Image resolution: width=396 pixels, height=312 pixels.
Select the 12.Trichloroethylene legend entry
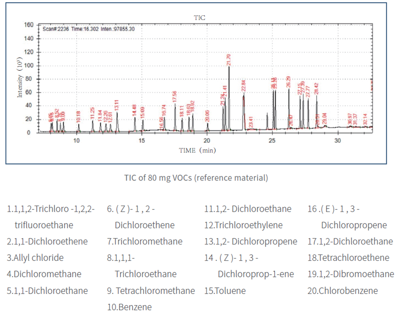pyautogui.click(x=243, y=225)
